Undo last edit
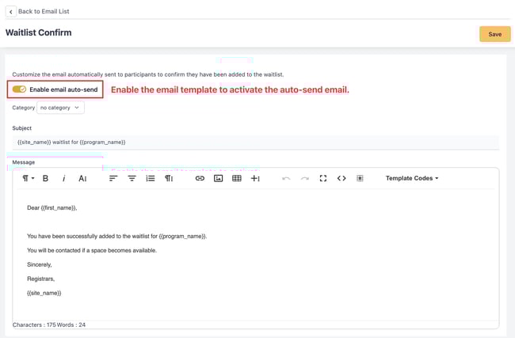This screenshot has height=338, width=515. [286, 178]
